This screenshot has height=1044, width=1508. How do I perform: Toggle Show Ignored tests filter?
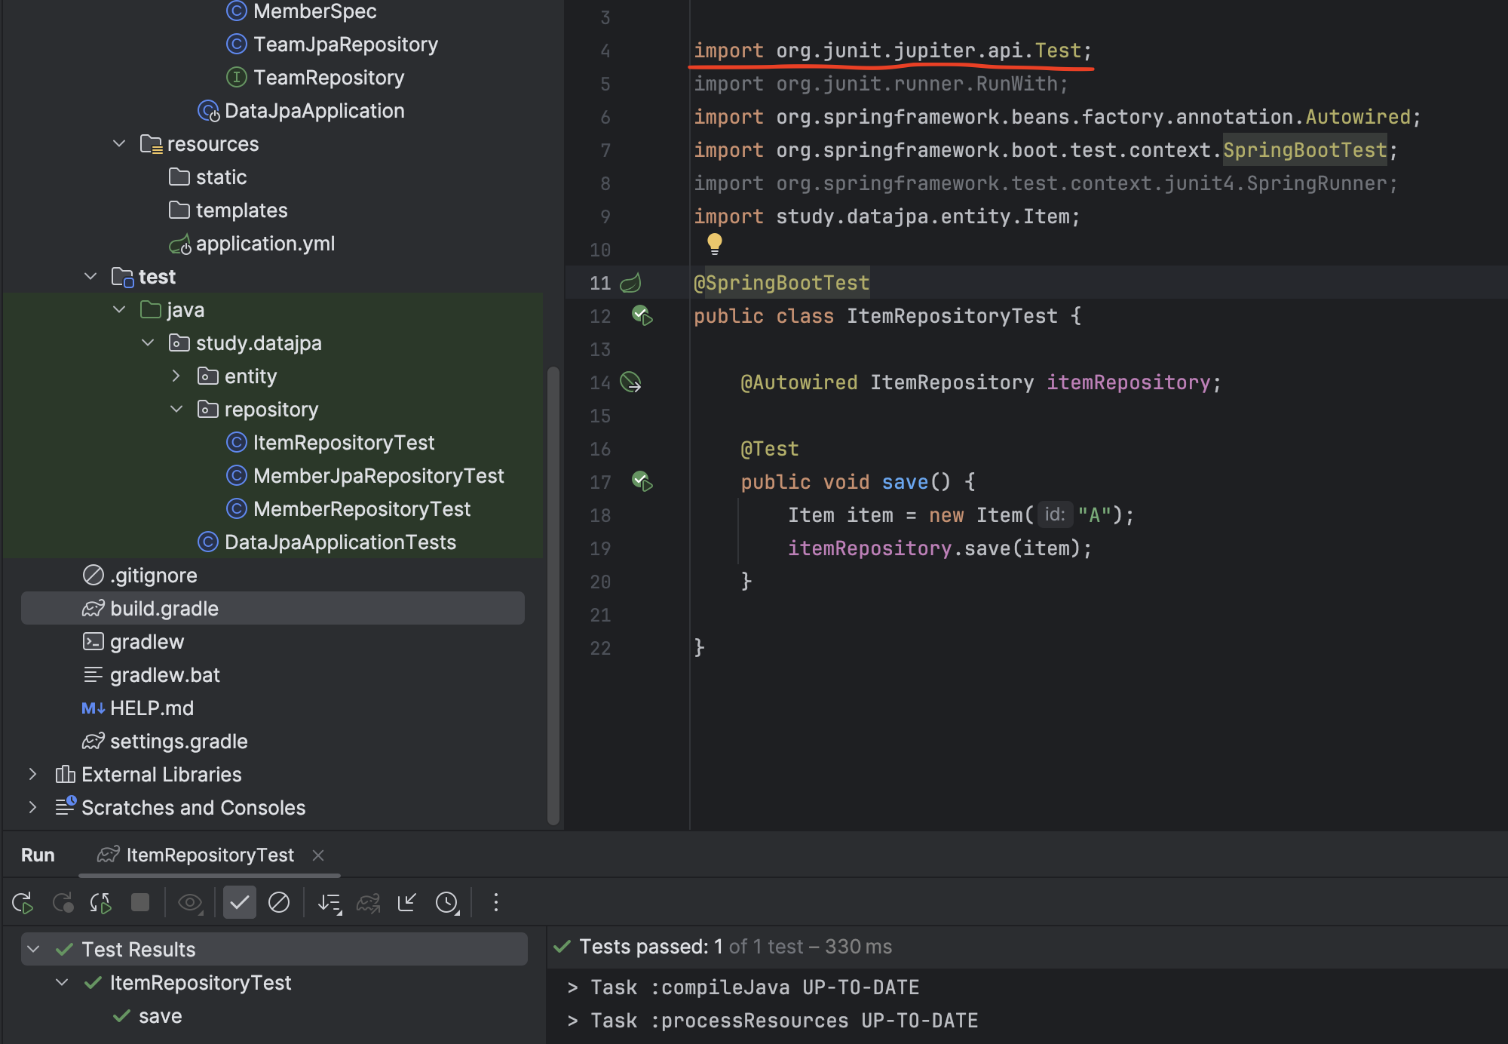[279, 903]
